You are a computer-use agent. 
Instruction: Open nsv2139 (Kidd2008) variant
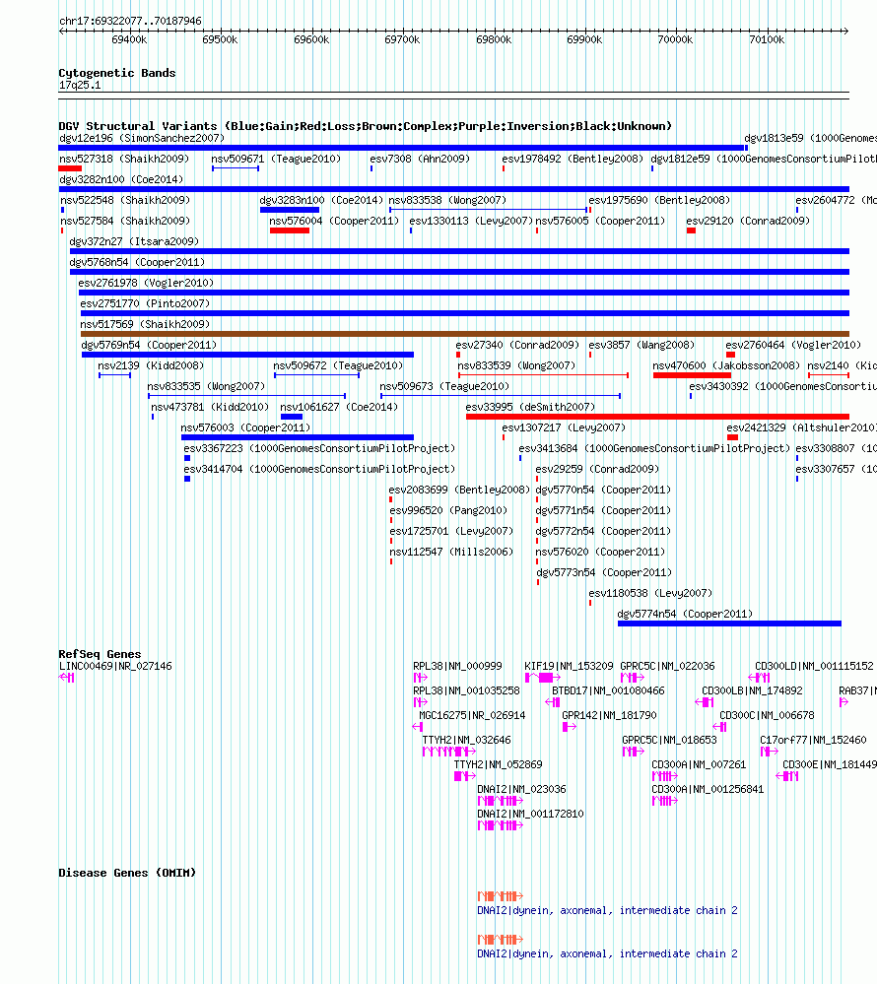[x=151, y=365]
